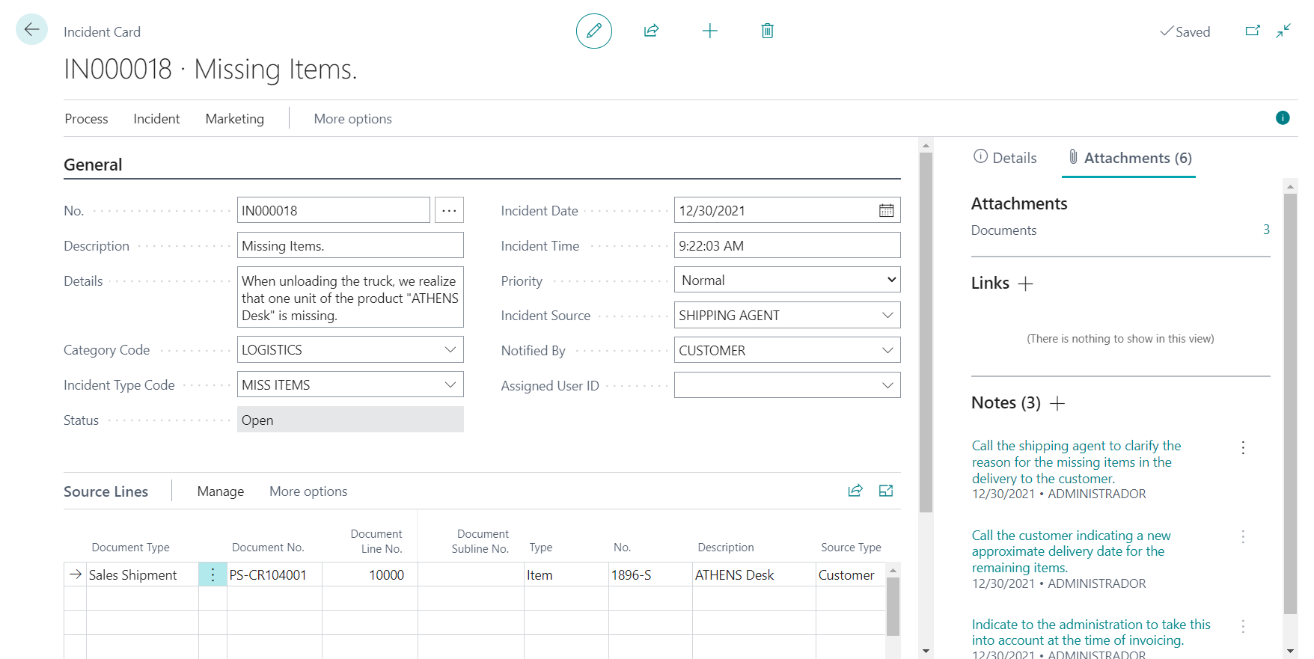The height and width of the screenshot is (659, 1314).
Task: Click the pencil edit icon
Action: pyautogui.click(x=593, y=31)
